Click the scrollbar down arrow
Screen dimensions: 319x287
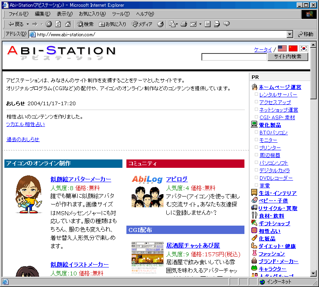point(313,273)
